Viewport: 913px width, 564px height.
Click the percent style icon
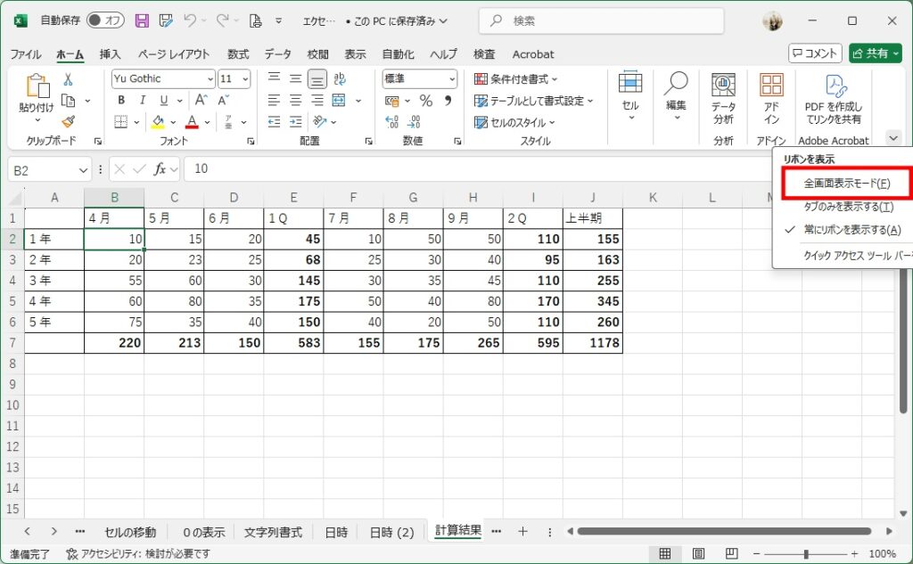coord(425,101)
